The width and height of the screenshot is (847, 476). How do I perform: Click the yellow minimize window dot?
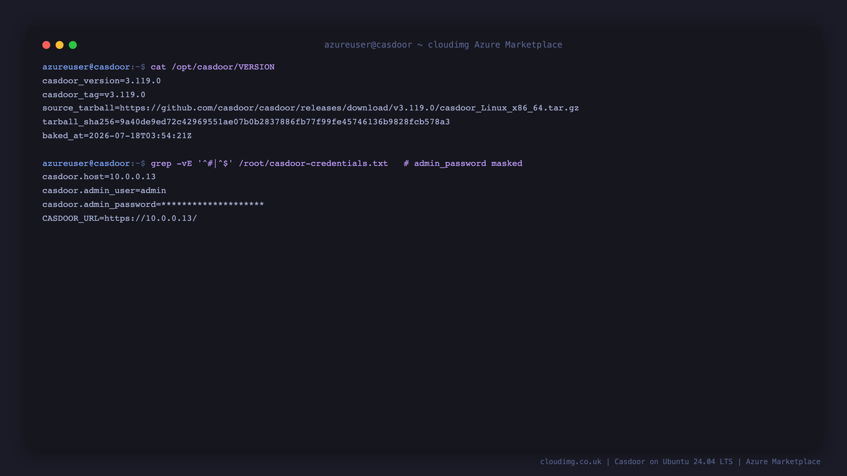click(x=60, y=45)
